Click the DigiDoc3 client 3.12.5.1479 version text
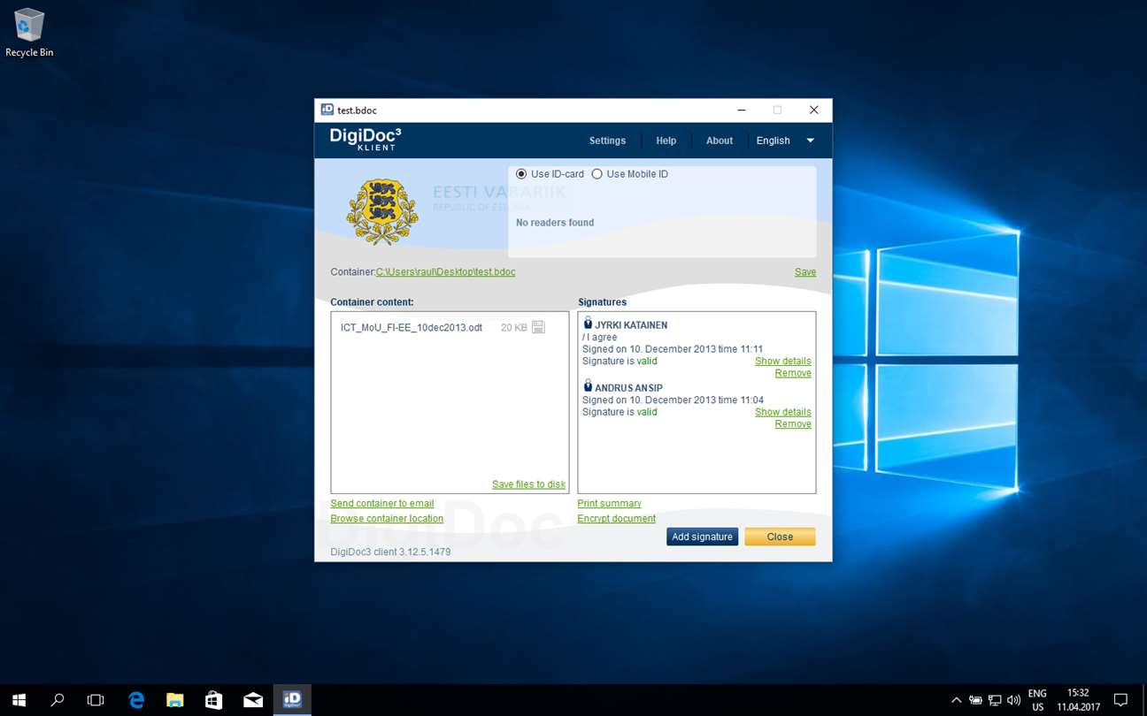This screenshot has height=716, width=1147. 390,552
